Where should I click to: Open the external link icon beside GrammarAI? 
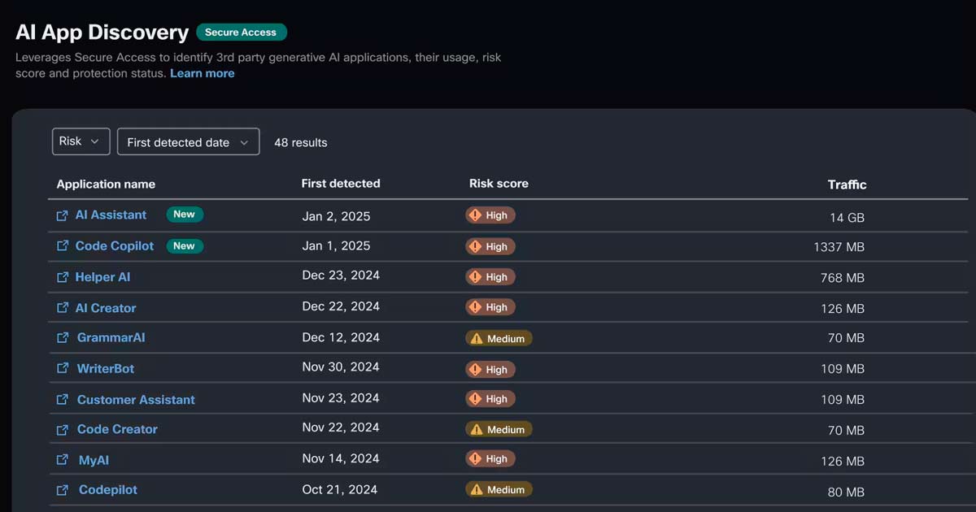63,338
